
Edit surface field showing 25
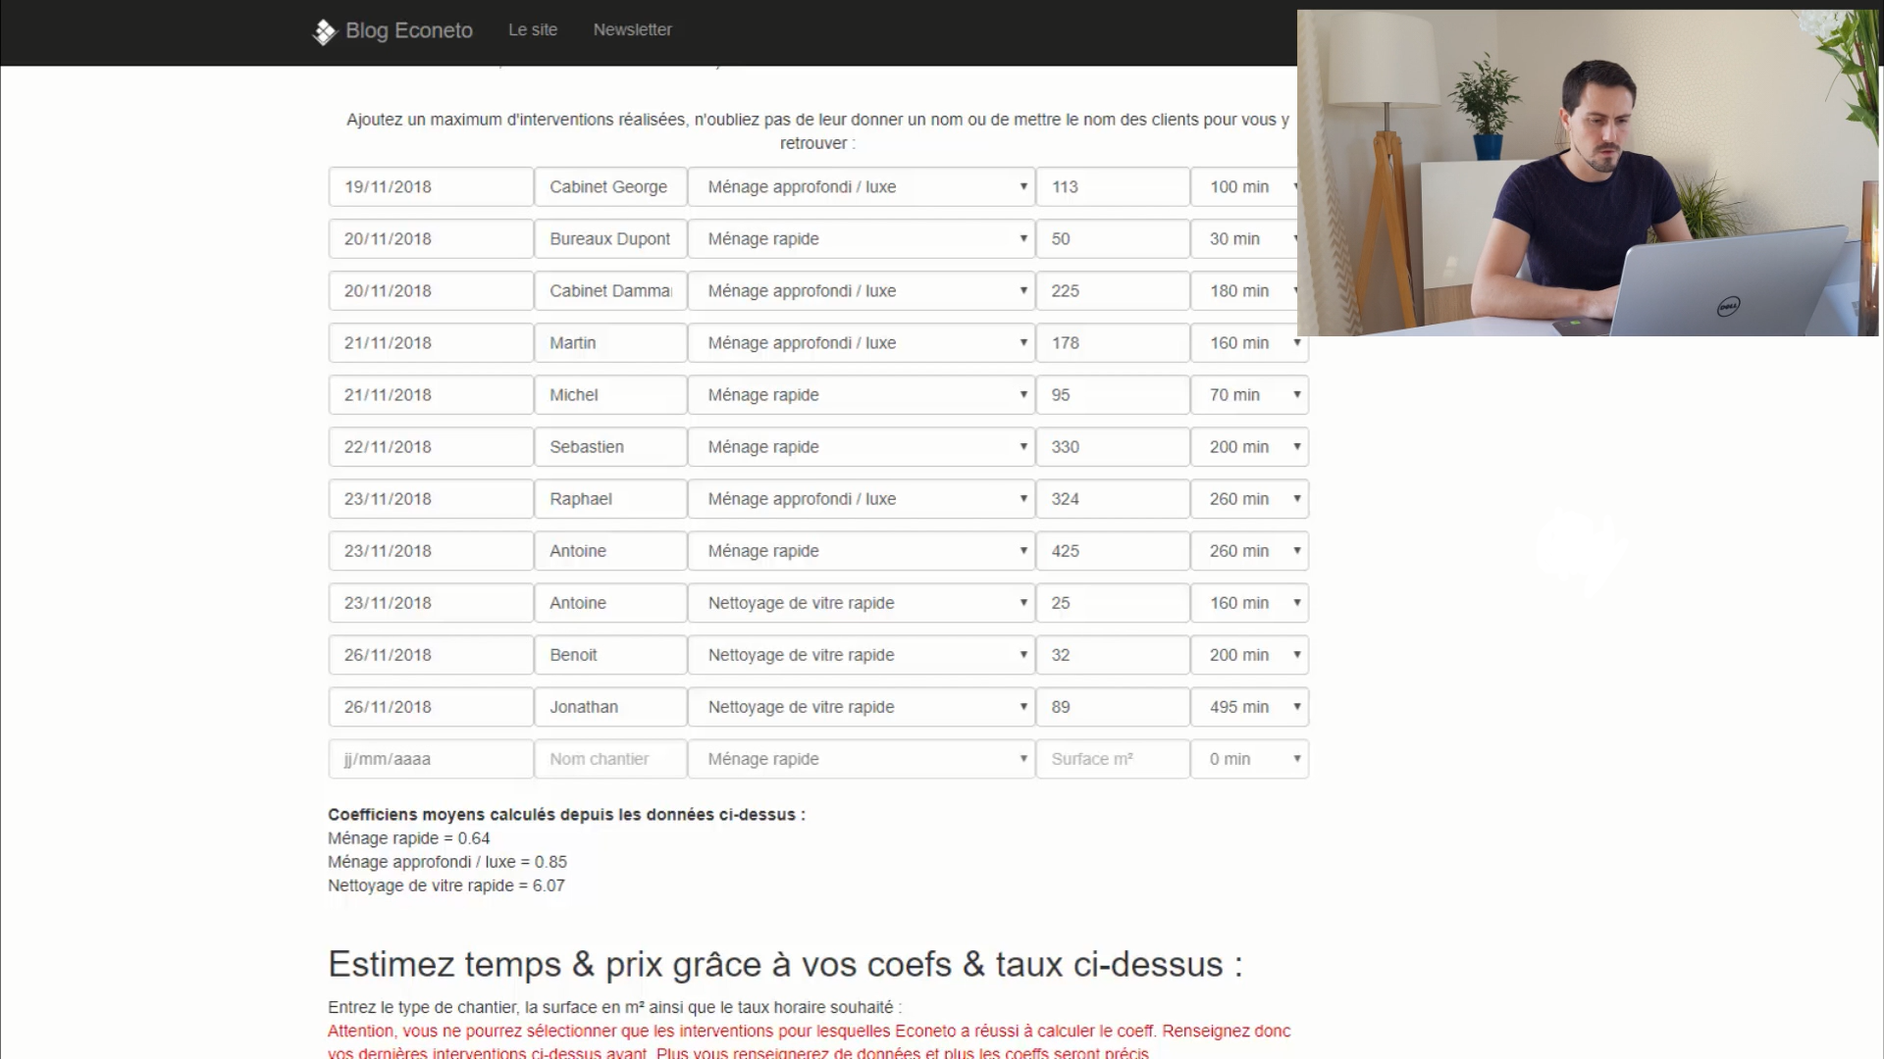point(1113,602)
